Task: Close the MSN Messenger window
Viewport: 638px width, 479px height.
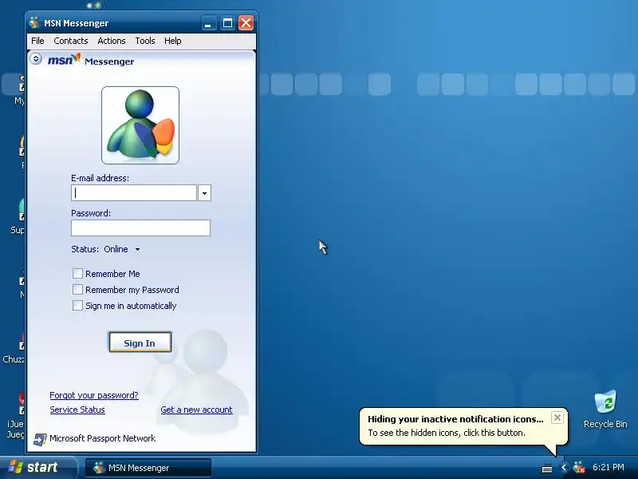Action: click(246, 23)
